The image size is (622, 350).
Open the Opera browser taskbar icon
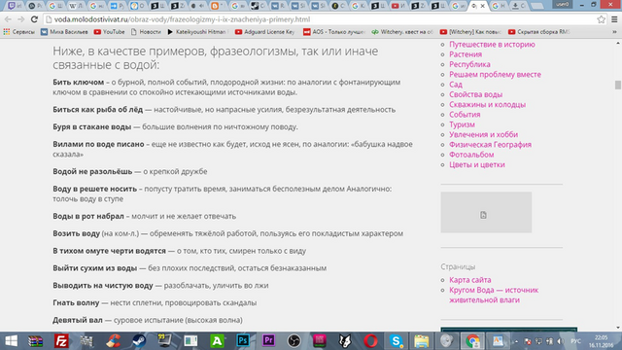[x=370, y=341]
